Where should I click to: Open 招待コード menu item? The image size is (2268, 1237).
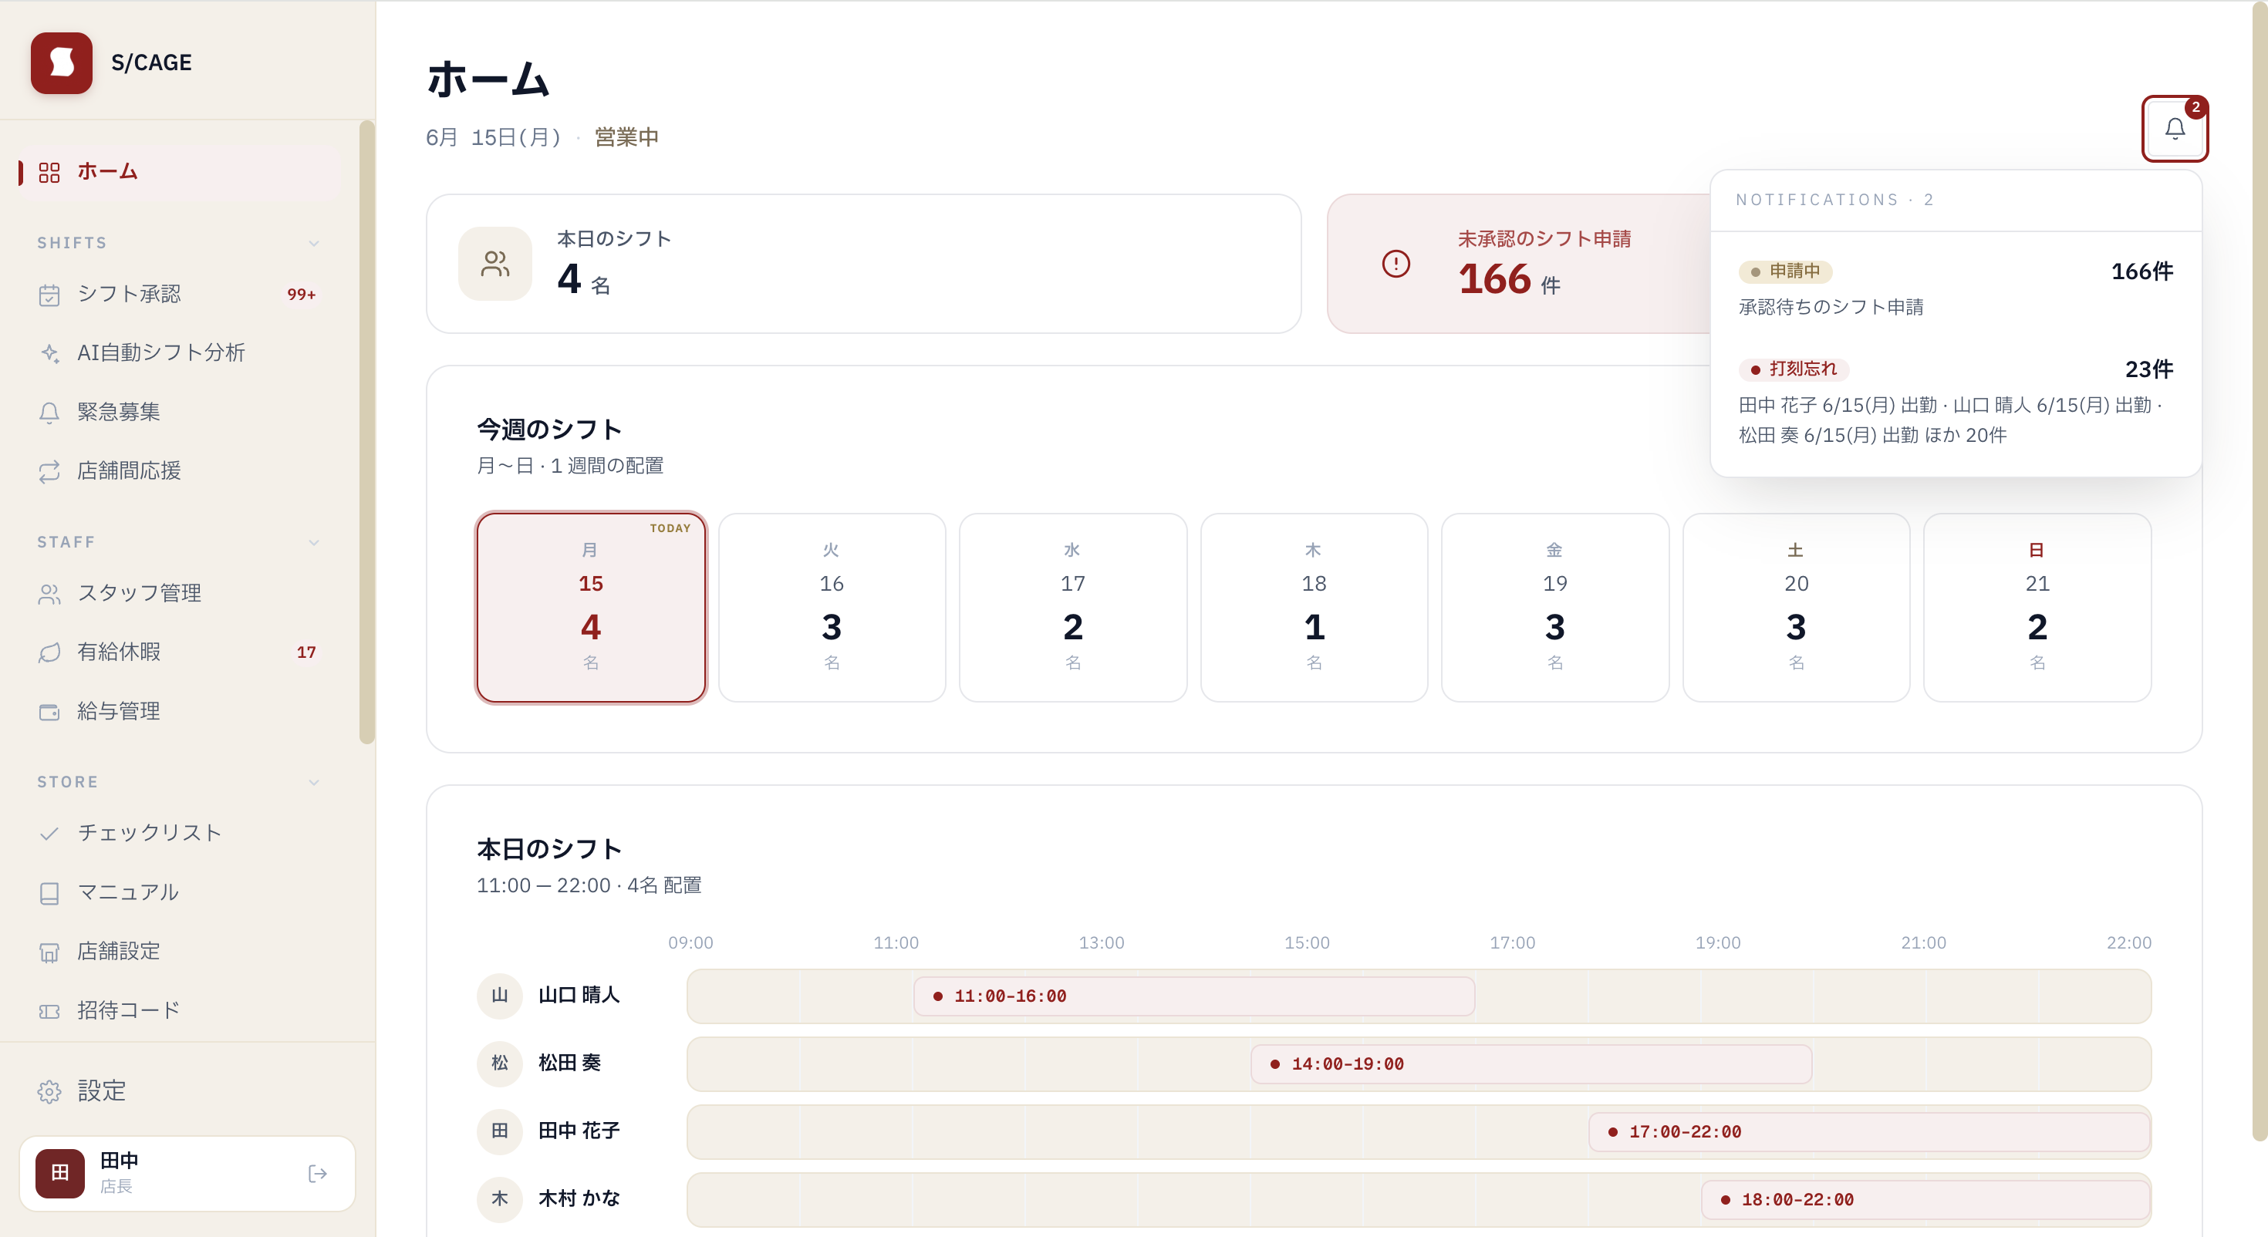(180, 1011)
